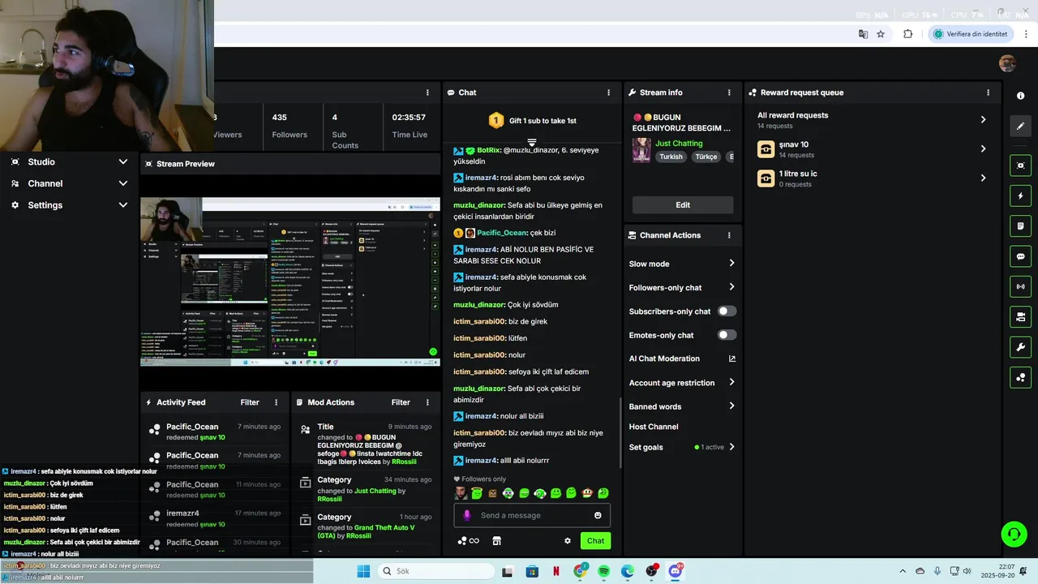The image size is (1038, 584).
Task: Open the stream preview widget icon
Action: click(x=1020, y=165)
